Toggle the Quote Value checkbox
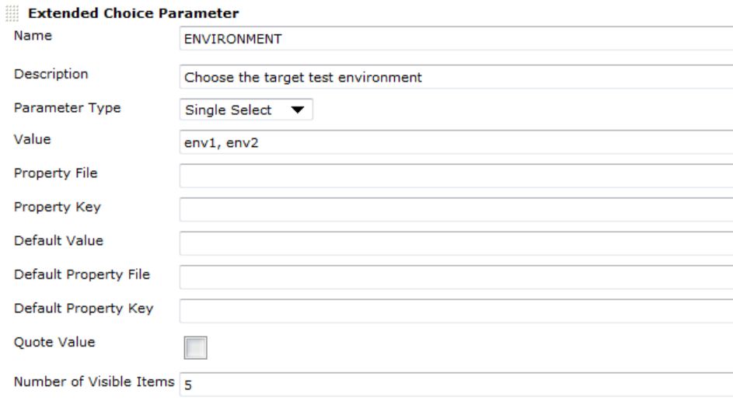The image size is (733, 408). (x=194, y=347)
